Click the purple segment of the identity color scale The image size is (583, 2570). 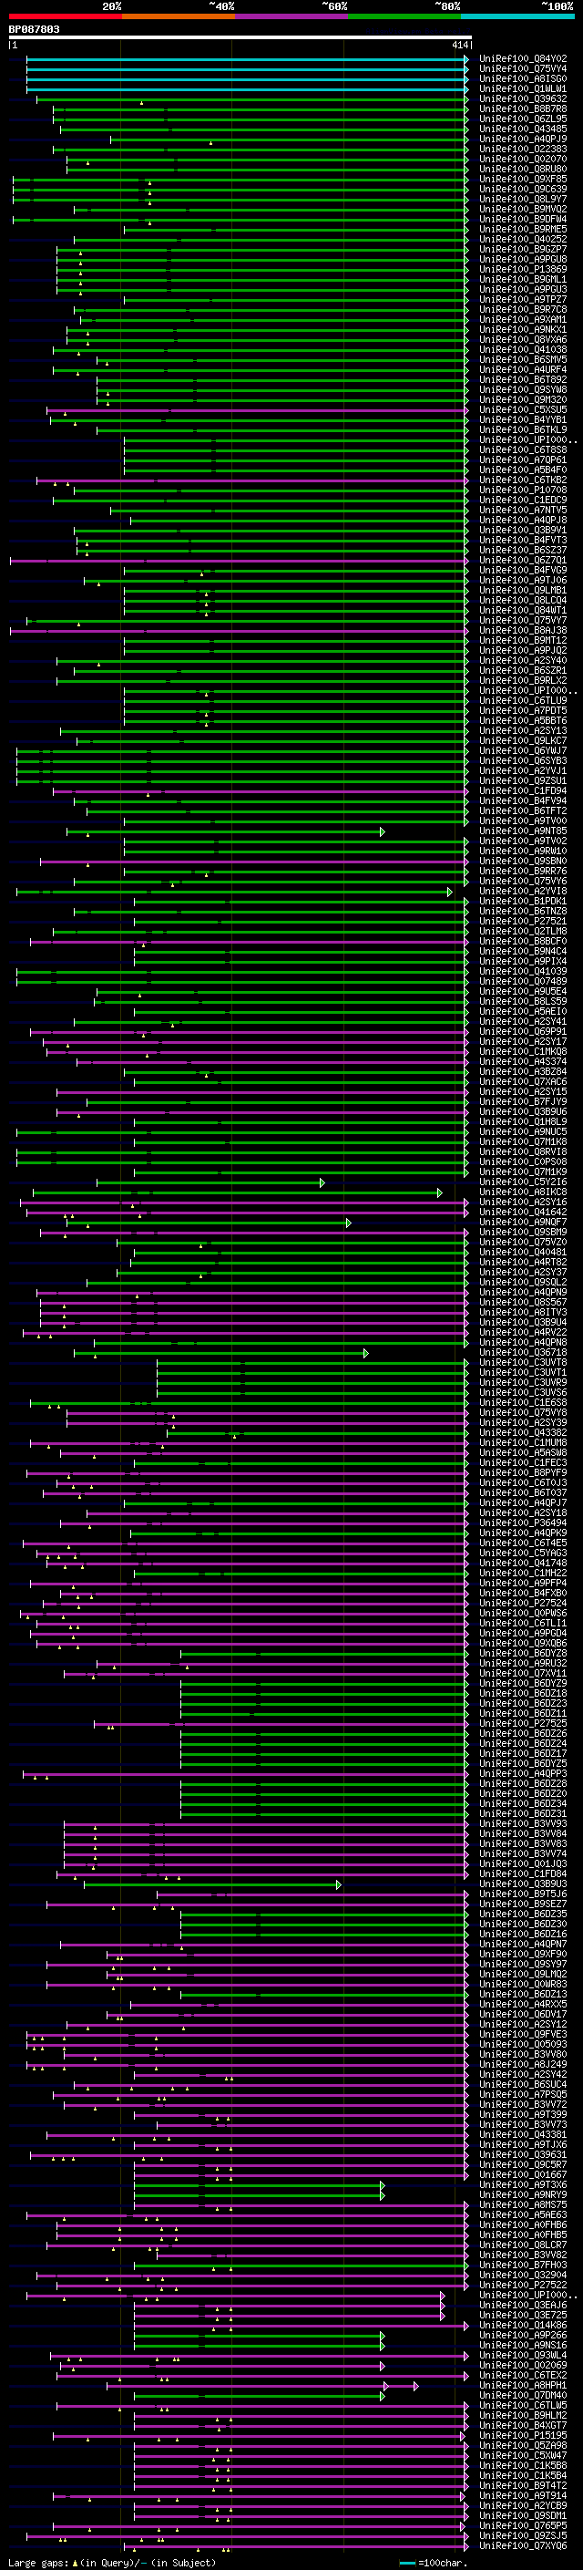tap(291, 16)
